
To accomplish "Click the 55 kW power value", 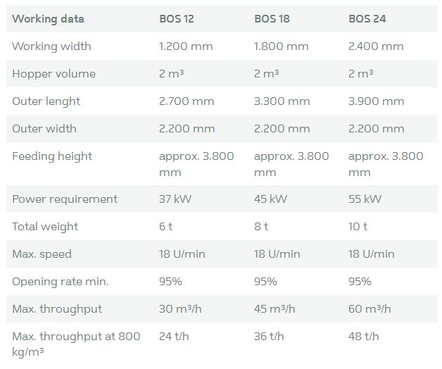I will pyautogui.click(x=365, y=199).
